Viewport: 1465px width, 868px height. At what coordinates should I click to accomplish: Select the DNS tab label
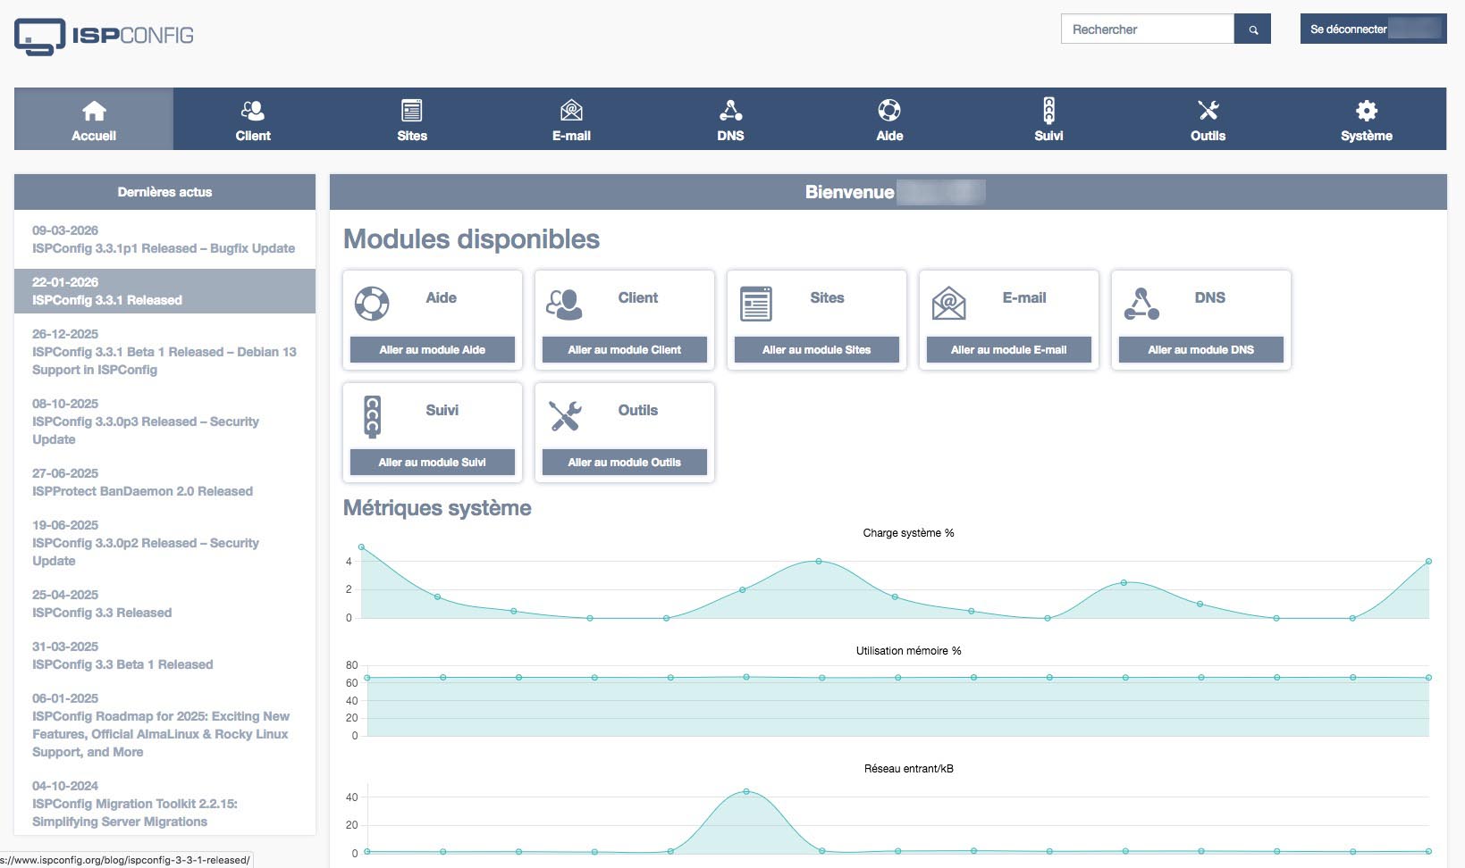pos(730,136)
